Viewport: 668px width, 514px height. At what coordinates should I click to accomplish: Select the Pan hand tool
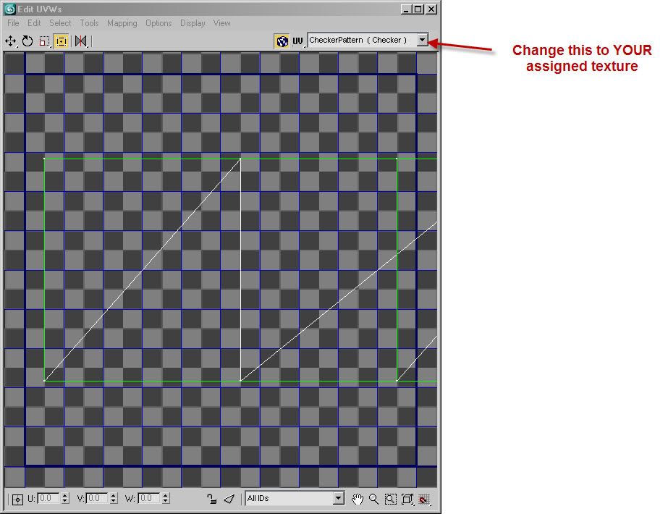click(x=358, y=499)
